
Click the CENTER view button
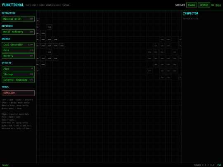(x=204, y=5)
